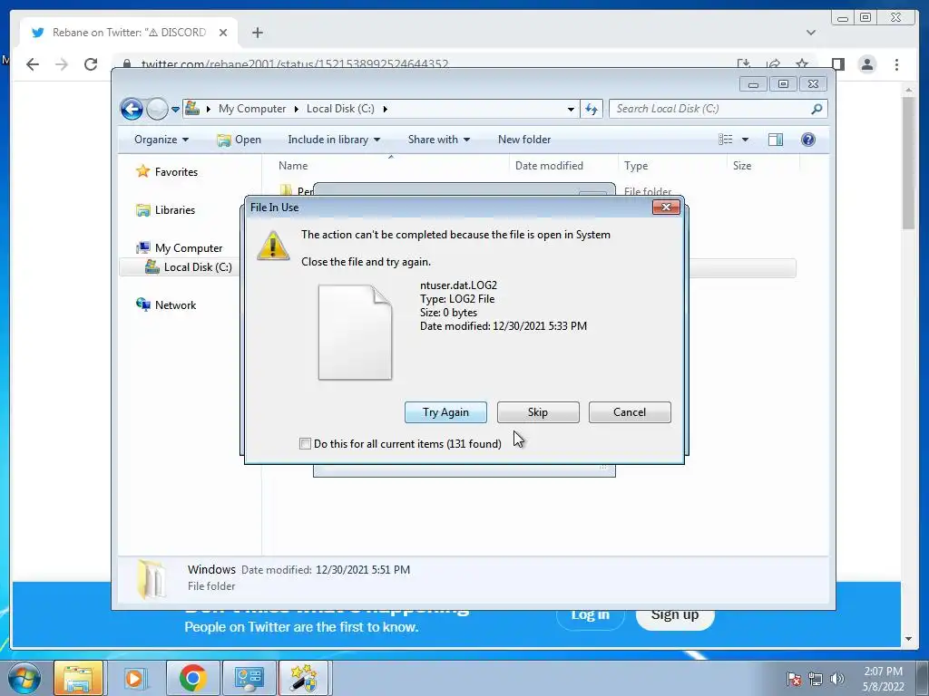Open Windows Explorer taskbar icon
Image resolution: width=929 pixels, height=696 pixels.
tap(78, 678)
